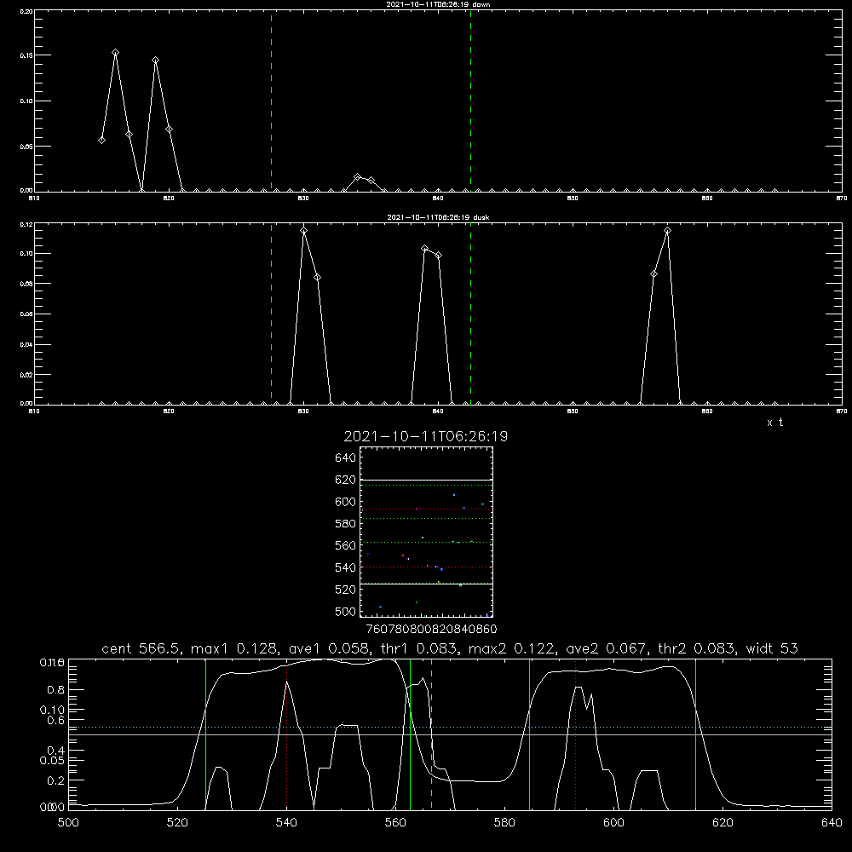Viewport: 852px width, 852px height.
Task: Click 'max1 0.128' in the bottom plot title
Action: 237,648
